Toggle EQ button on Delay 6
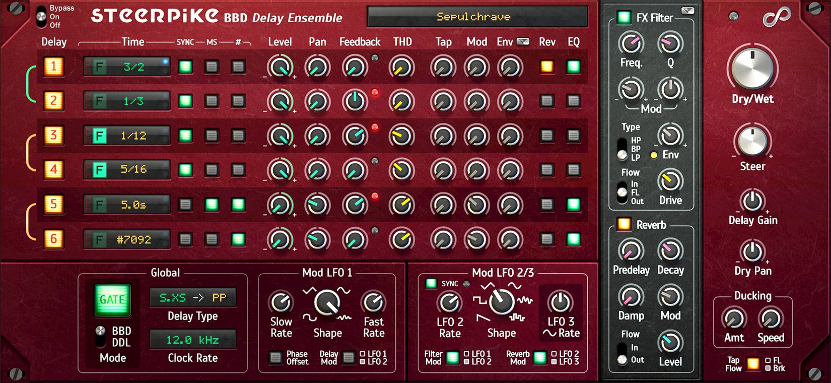Image resolution: width=831 pixels, height=383 pixels. click(573, 239)
